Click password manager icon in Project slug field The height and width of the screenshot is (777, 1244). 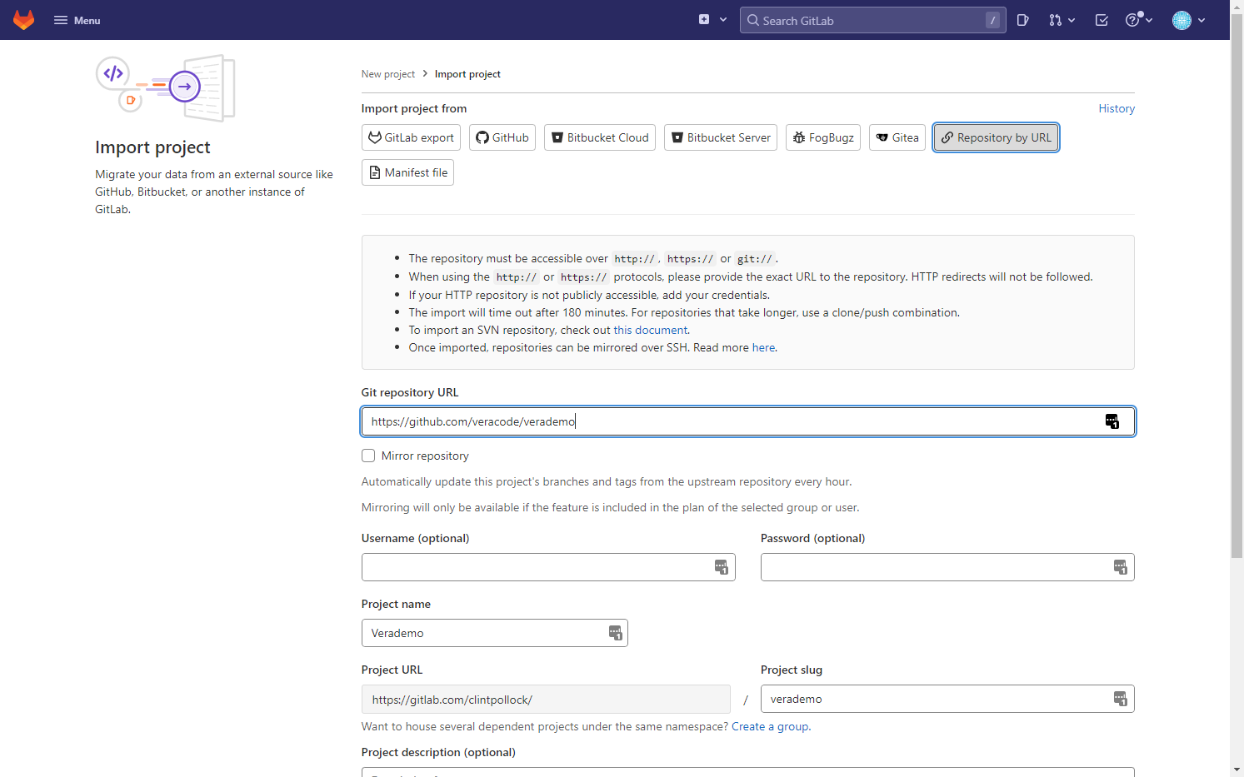1121,699
